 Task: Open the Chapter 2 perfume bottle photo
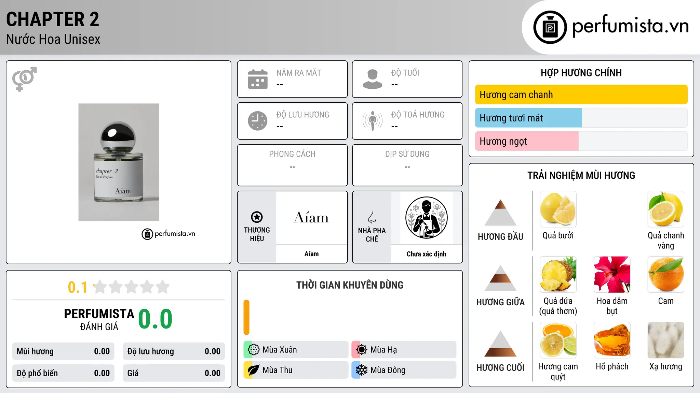point(119,162)
